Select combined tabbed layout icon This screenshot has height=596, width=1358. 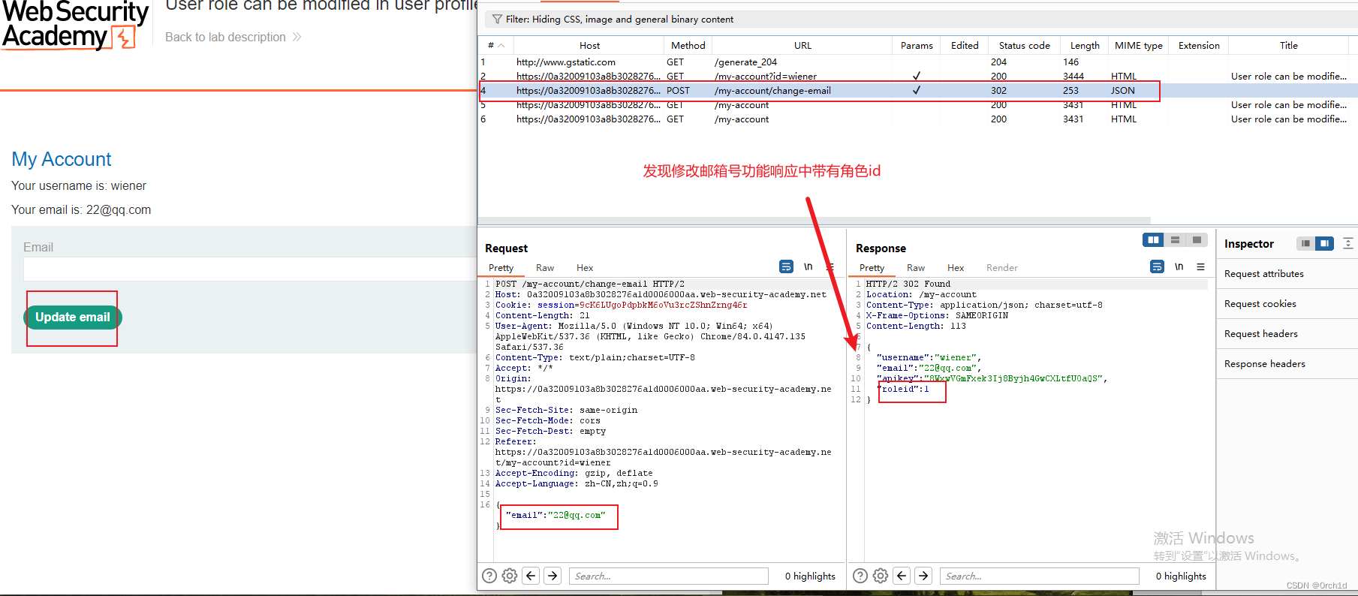[1197, 239]
